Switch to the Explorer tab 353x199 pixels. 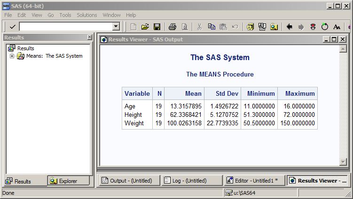(x=68, y=181)
